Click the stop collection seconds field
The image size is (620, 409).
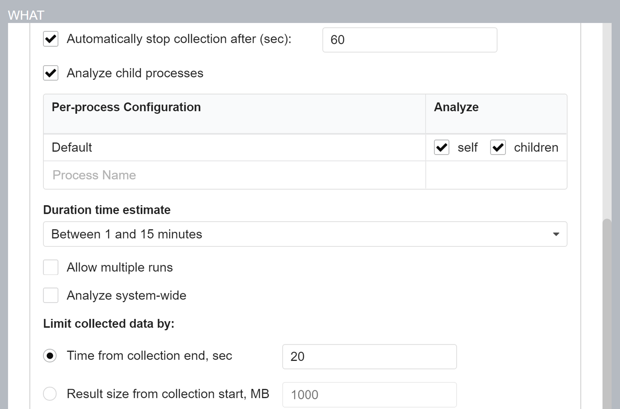(x=409, y=40)
